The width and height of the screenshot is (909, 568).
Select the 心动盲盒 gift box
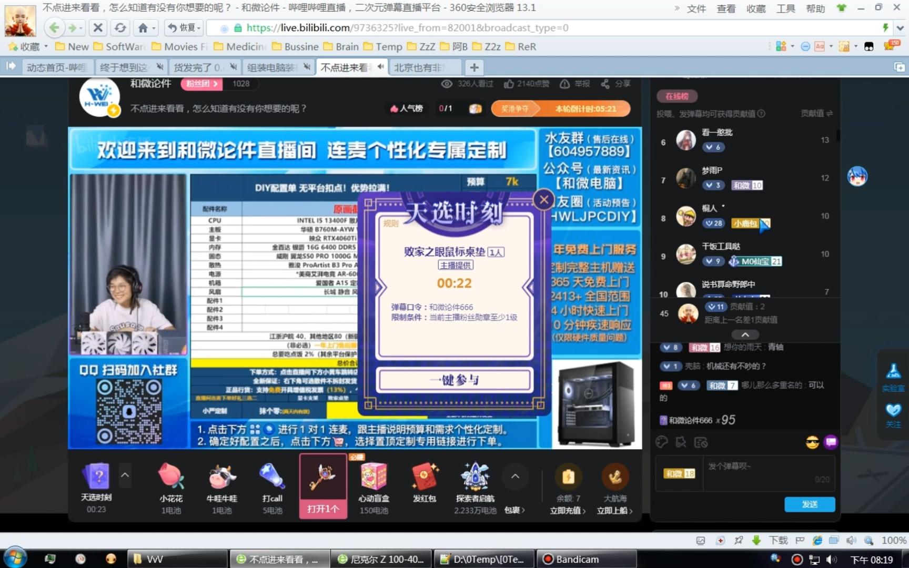(374, 488)
